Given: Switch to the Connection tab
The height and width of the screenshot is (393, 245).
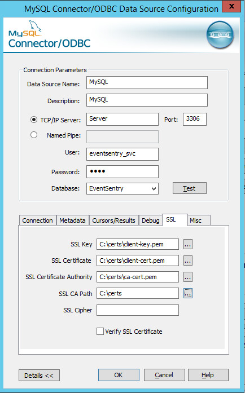Looking at the screenshot, I should [37, 220].
